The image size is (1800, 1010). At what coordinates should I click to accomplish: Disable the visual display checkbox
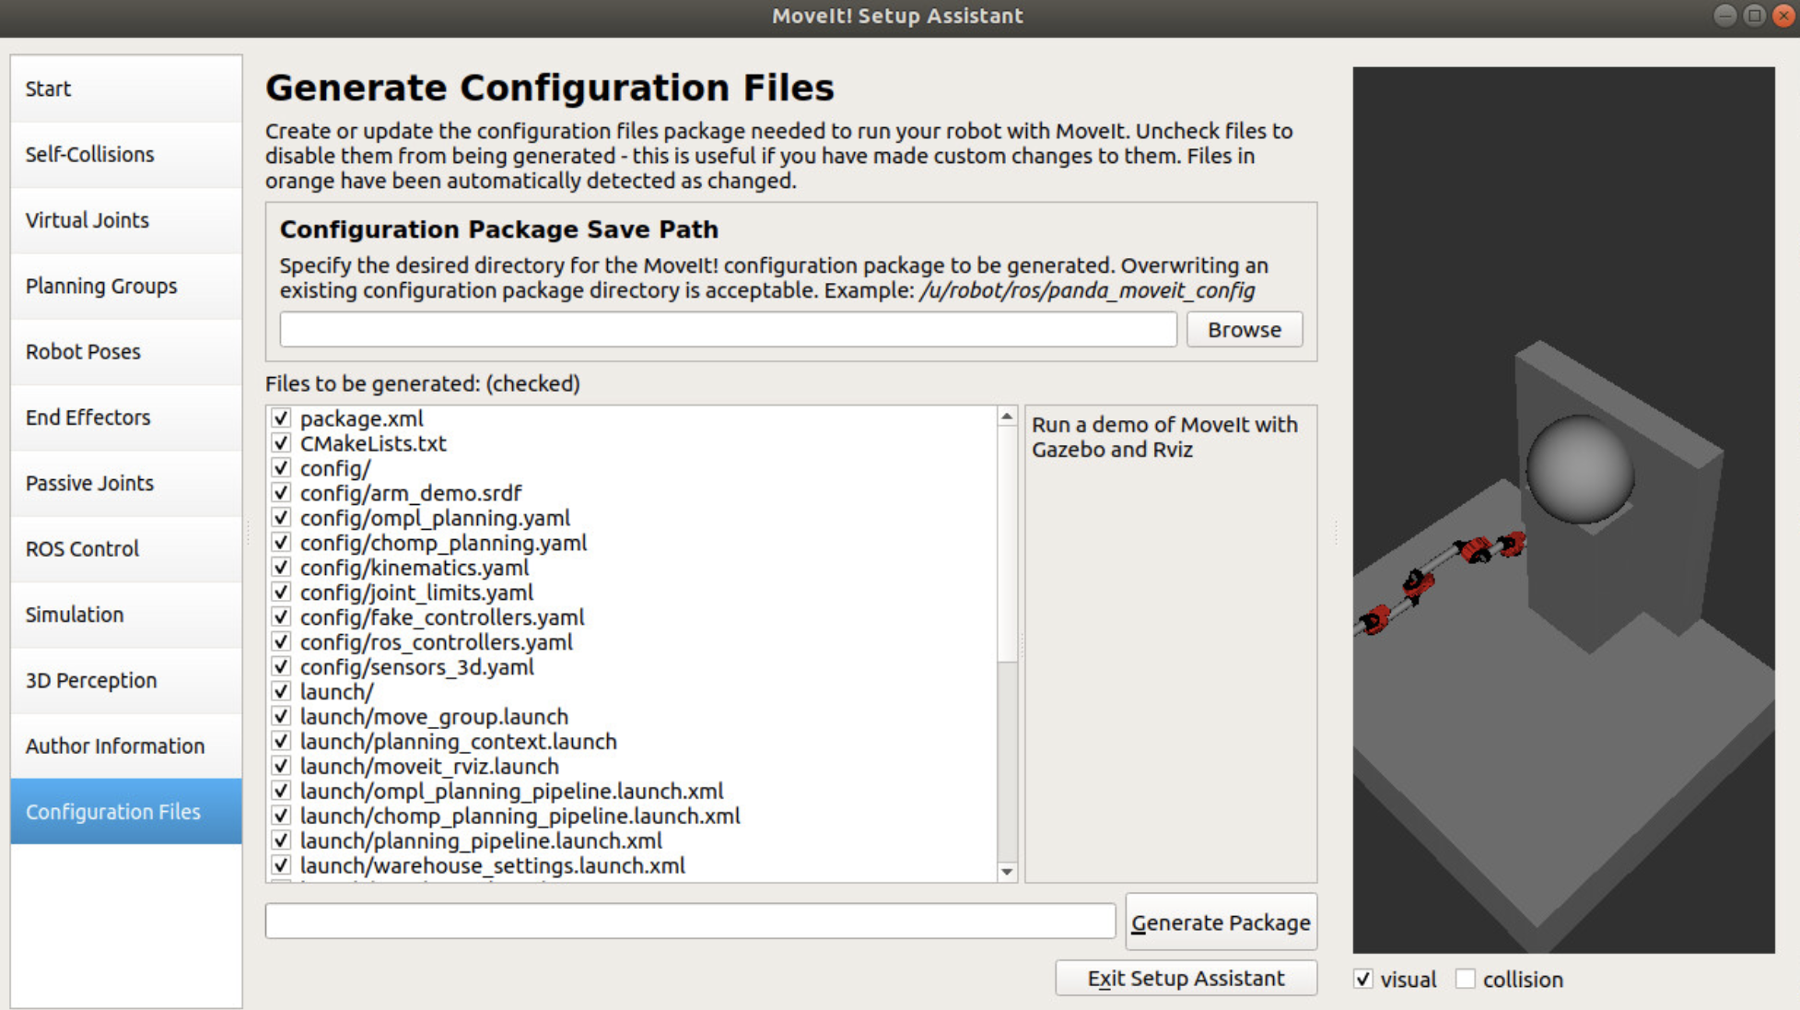1365,980
